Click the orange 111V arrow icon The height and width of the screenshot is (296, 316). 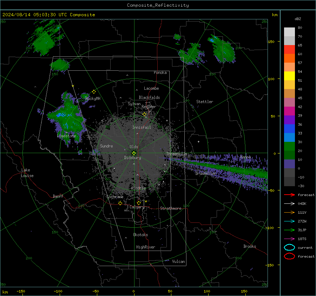tap(289, 212)
